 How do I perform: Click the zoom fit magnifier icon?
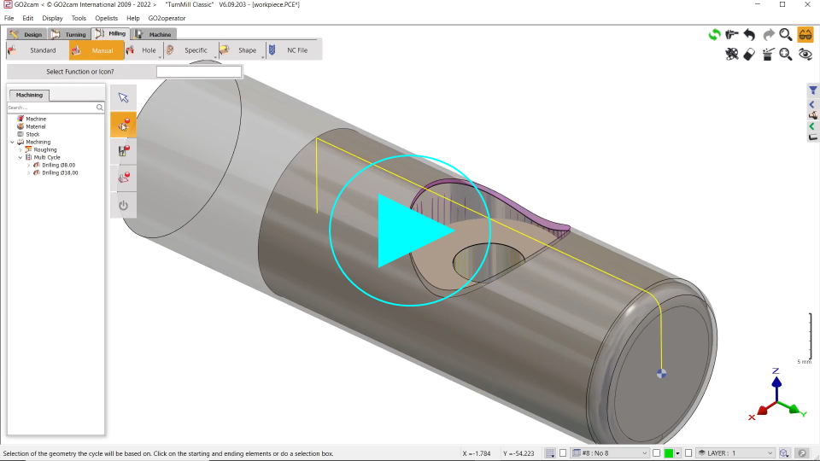tap(786, 55)
